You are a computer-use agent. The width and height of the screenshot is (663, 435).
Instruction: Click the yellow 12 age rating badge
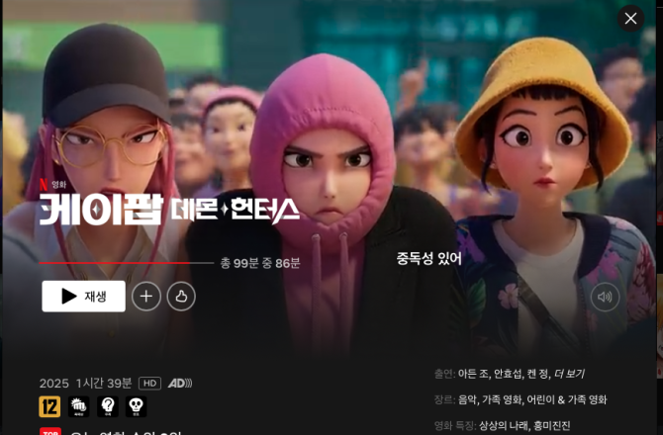click(49, 406)
